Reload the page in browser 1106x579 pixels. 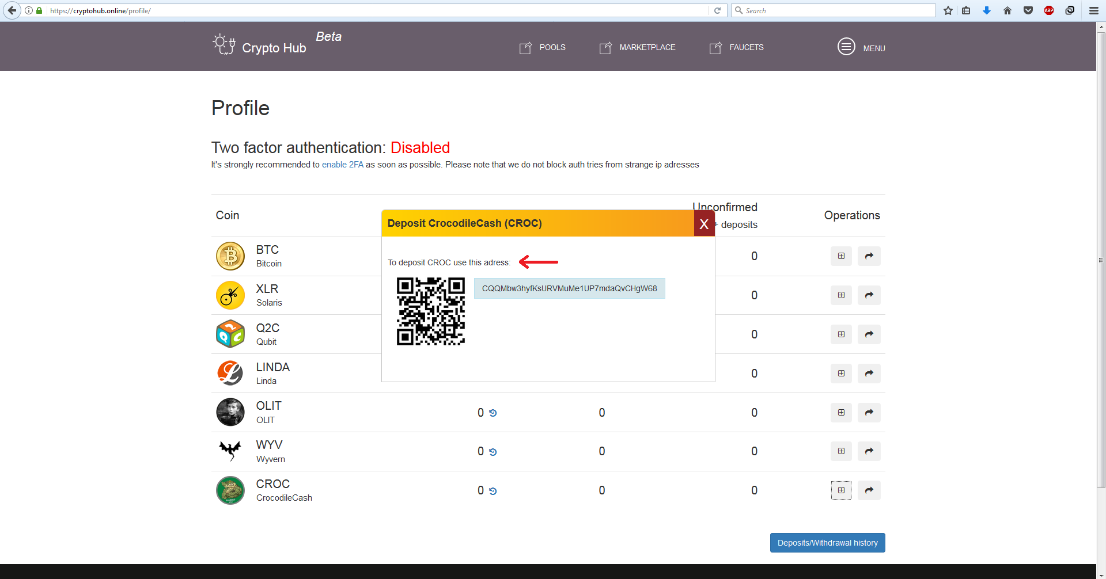click(718, 10)
